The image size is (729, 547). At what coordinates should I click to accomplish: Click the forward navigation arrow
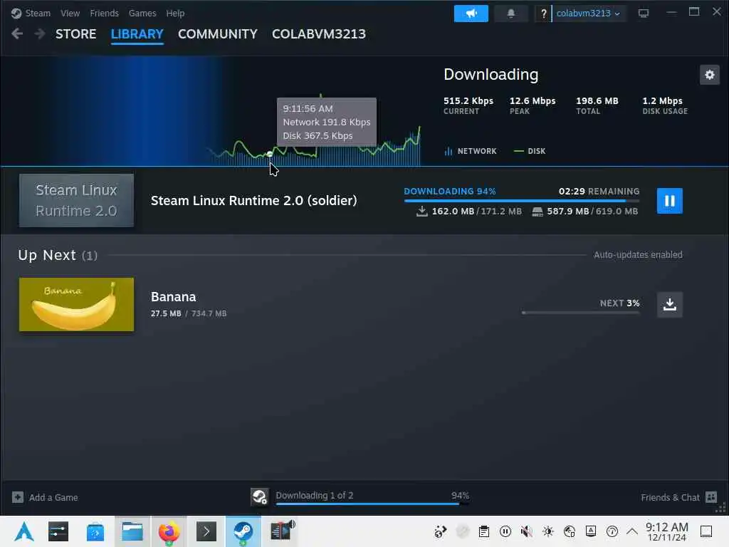coord(40,33)
